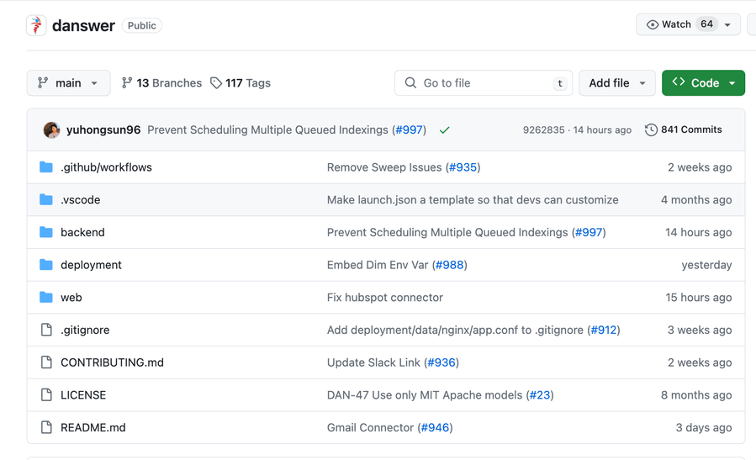Expand the Watch options arrow
Image resolution: width=756 pixels, height=460 pixels.
(728, 24)
